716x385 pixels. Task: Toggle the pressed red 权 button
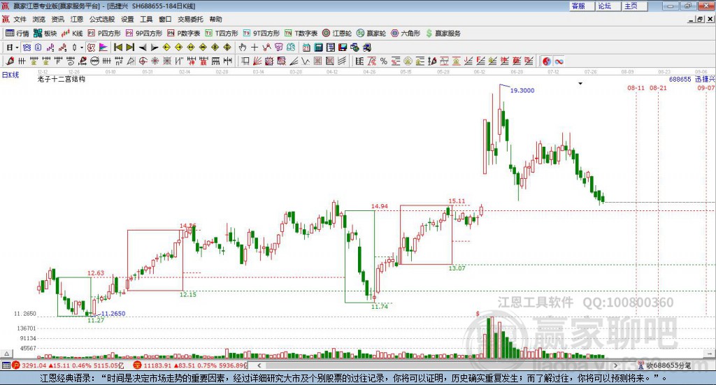[92, 48]
